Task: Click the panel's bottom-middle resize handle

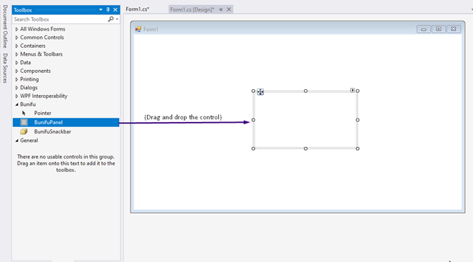Action: (305, 148)
